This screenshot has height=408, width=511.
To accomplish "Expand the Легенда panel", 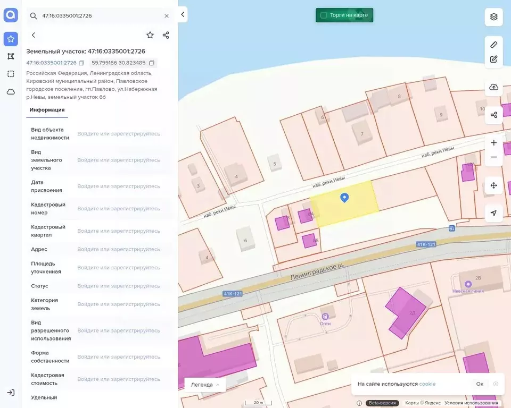I will click(x=205, y=385).
